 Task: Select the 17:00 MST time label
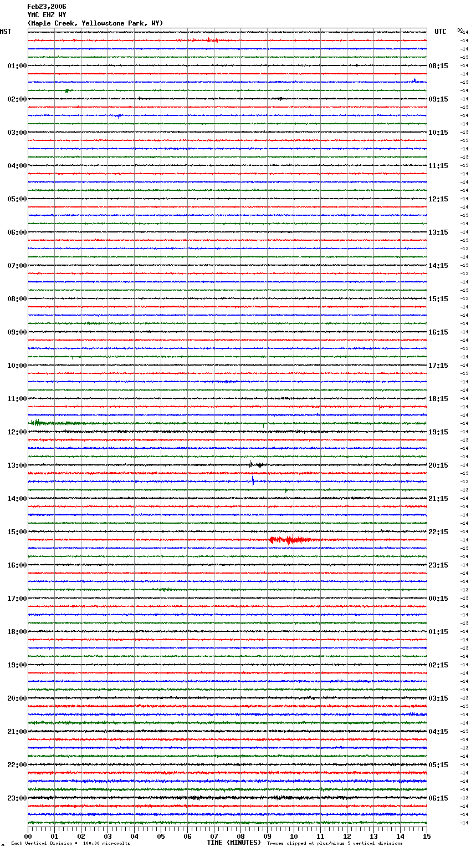point(17,599)
